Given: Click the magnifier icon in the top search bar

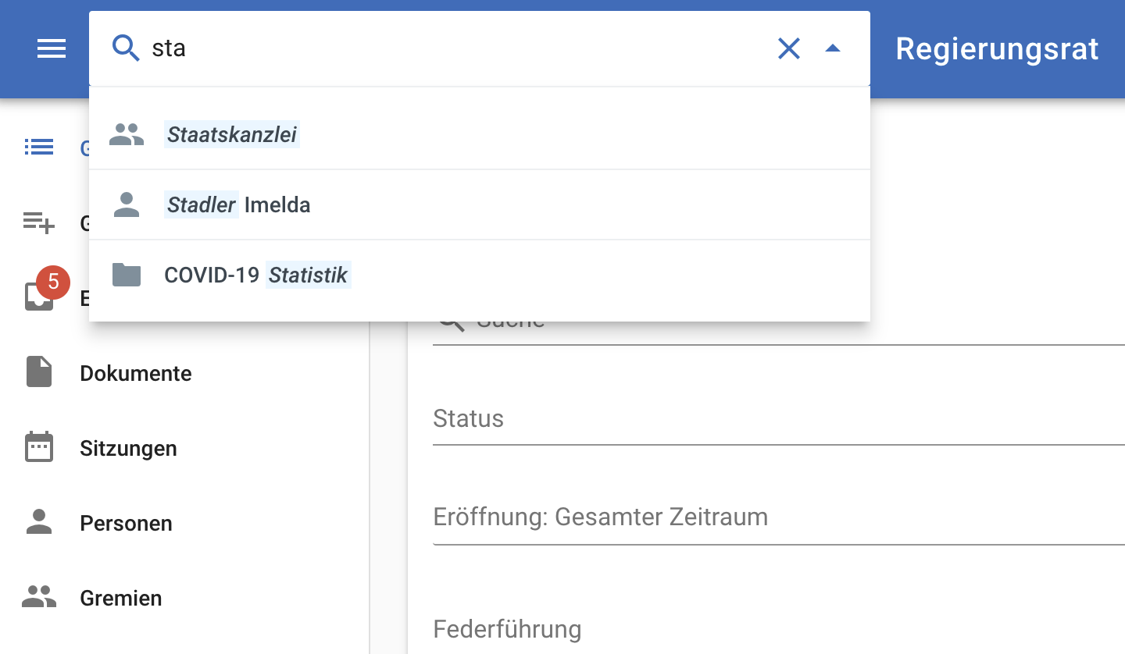Looking at the screenshot, I should click(126, 48).
